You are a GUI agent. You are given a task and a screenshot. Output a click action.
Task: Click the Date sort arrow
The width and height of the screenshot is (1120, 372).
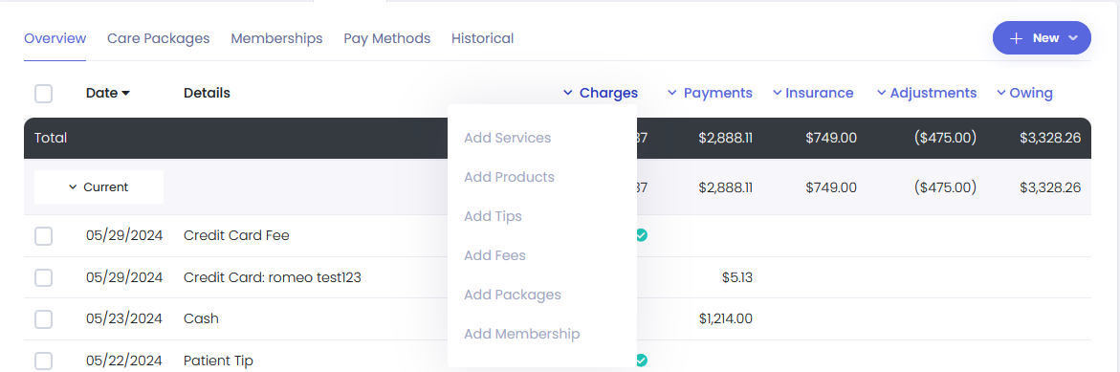[x=125, y=94]
